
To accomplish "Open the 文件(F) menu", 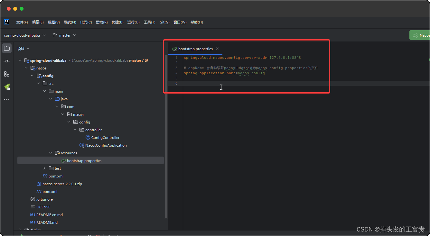I will [22, 22].
